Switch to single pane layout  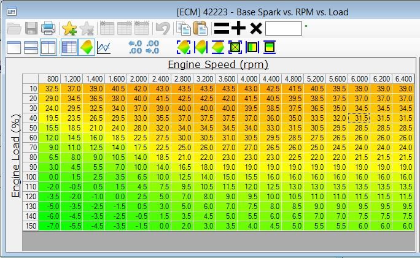tap(14, 48)
